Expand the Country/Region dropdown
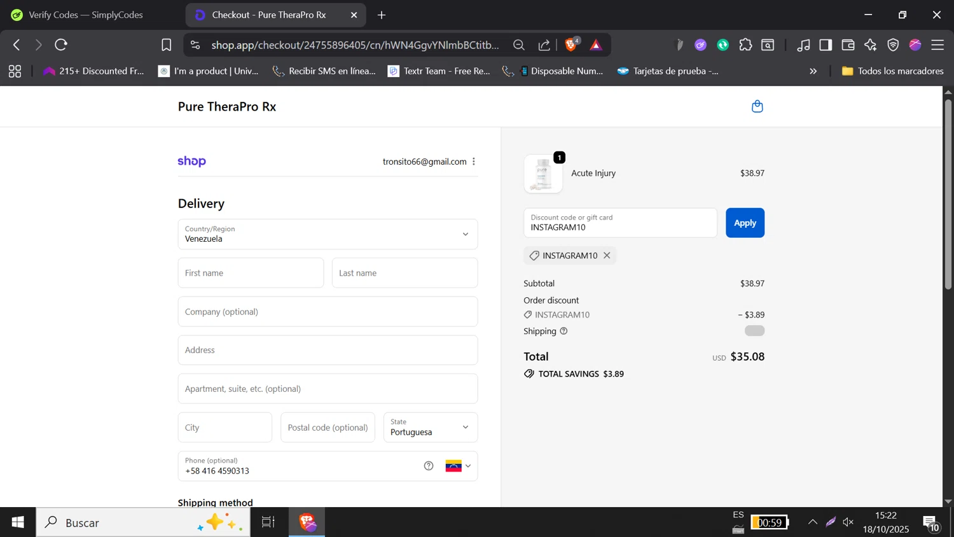 [x=328, y=234]
